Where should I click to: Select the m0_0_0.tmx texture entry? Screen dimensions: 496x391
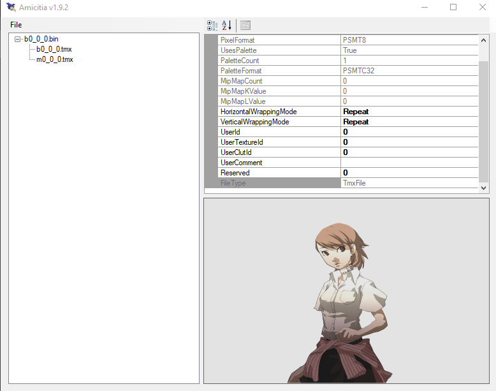[55, 59]
